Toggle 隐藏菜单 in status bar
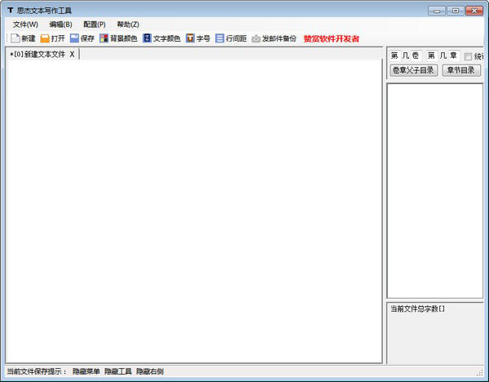This screenshot has width=489, height=382. pyautogui.click(x=86, y=371)
